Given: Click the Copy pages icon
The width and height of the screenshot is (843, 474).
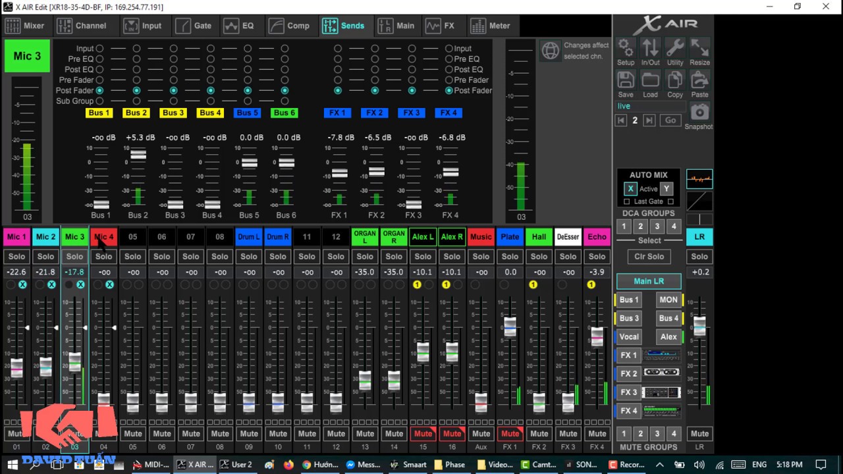Looking at the screenshot, I should coord(675,80).
